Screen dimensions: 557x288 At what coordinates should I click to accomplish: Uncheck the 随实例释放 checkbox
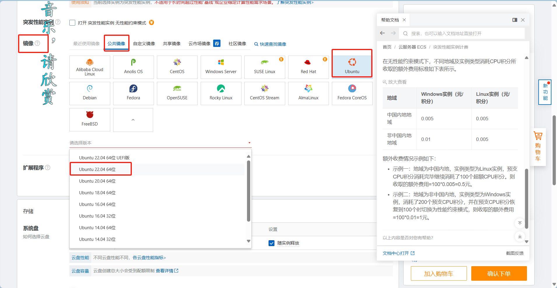coord(272,243)
